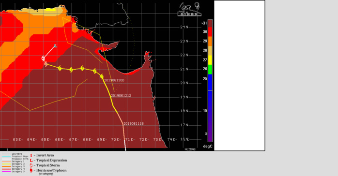Click the McIDAS text below the map
Screen dimensions: 338x176
[x=190, y=149]
